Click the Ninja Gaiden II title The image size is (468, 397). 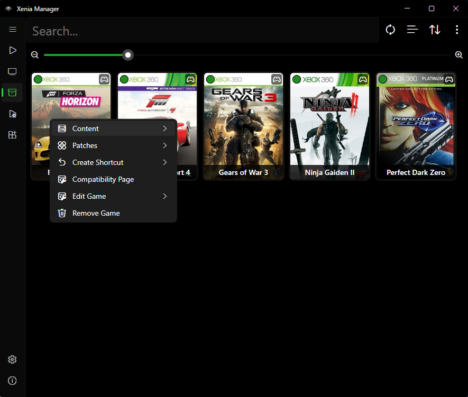(x=329, y=172)
